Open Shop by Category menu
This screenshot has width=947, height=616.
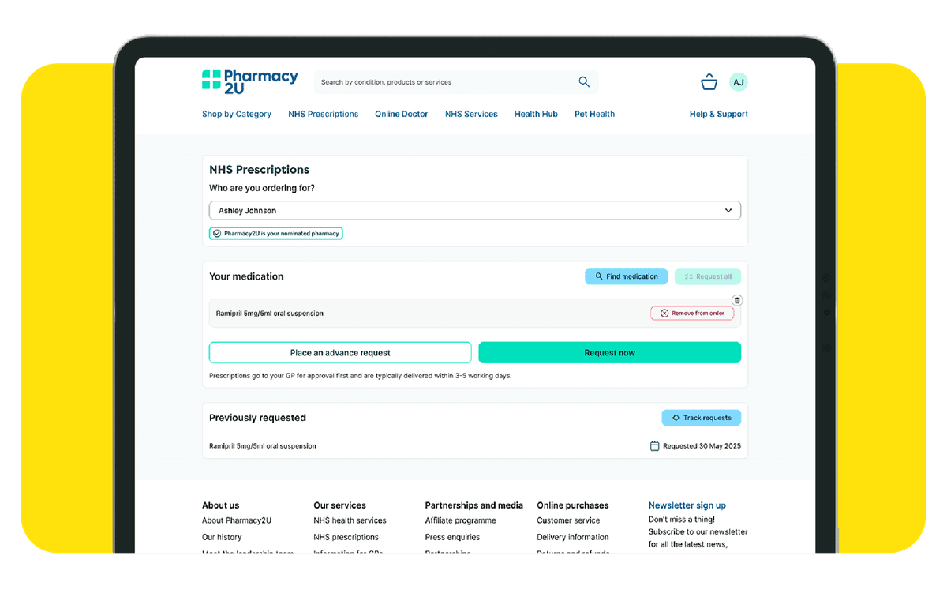click(x=237, y=114)
